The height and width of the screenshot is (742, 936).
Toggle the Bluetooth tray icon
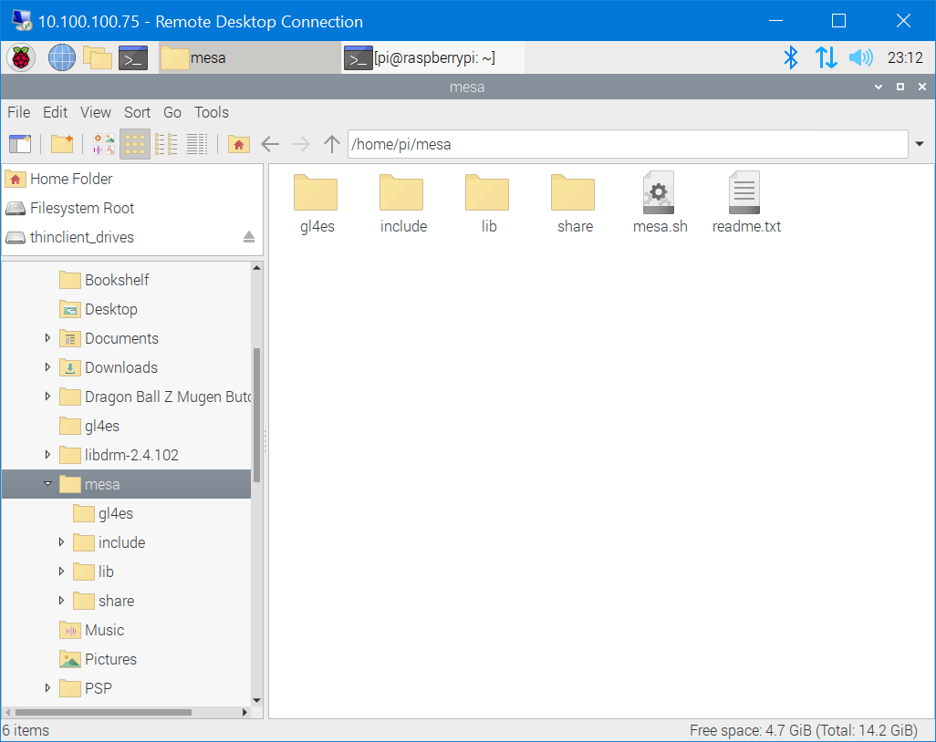[791, 58]
